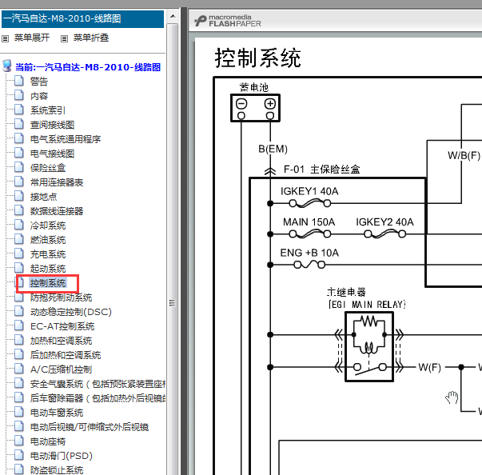Click page icon next to 接地点
Viewport: 482px width, 475px height.
[19, 196]
